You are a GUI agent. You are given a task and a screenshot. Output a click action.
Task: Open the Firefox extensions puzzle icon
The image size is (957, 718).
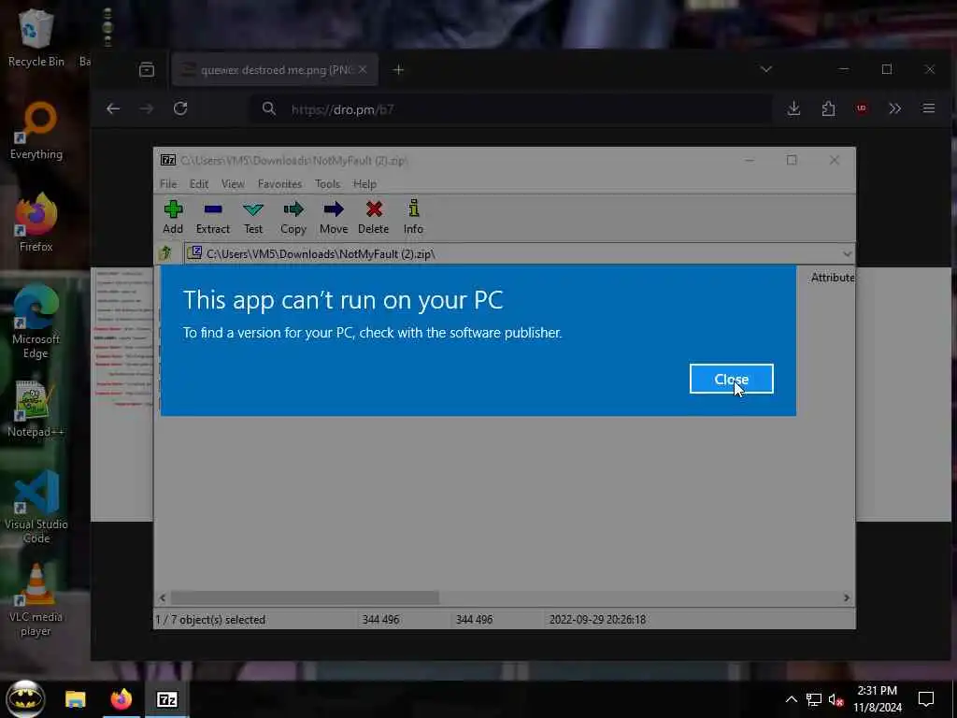point(828,108)
